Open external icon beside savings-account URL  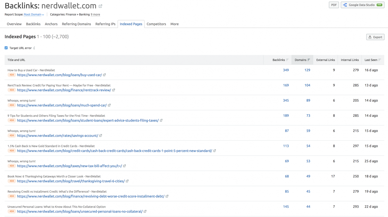coord(101,135)
